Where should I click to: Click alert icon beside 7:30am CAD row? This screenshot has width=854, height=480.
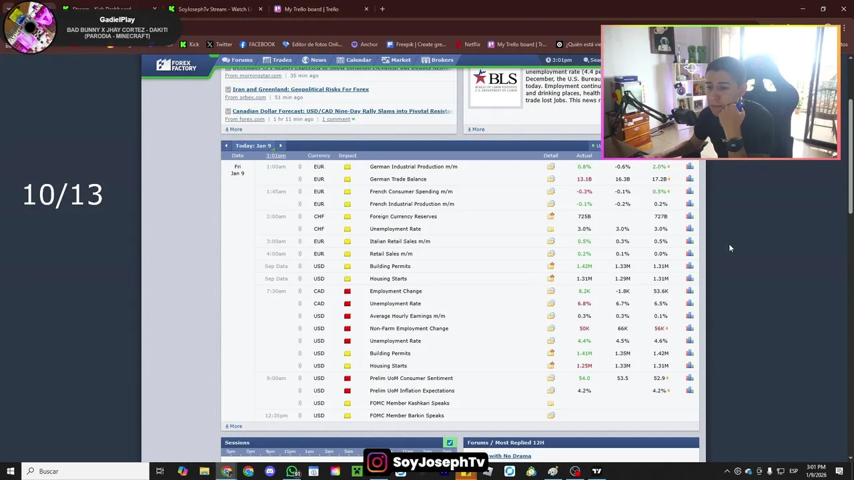300,291
